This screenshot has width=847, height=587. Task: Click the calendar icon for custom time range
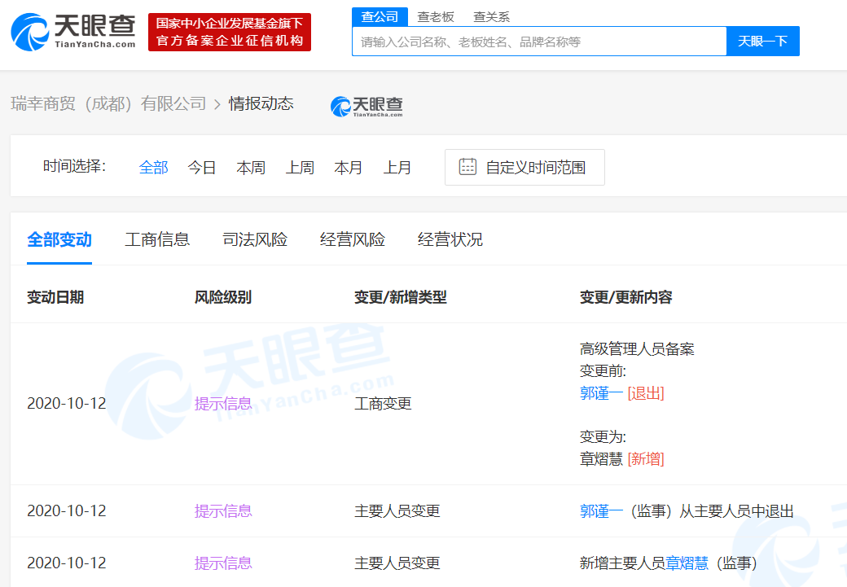[x=467, y=167]
